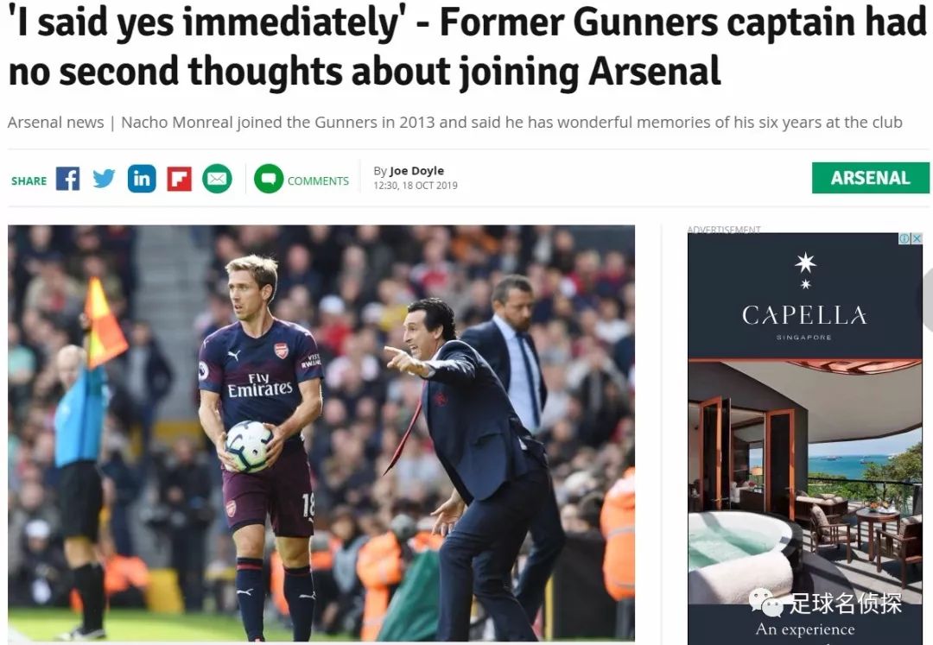This screenshot has height=645, width=933.
Task: Close the Capella ad with X
Action: (917, 238)
